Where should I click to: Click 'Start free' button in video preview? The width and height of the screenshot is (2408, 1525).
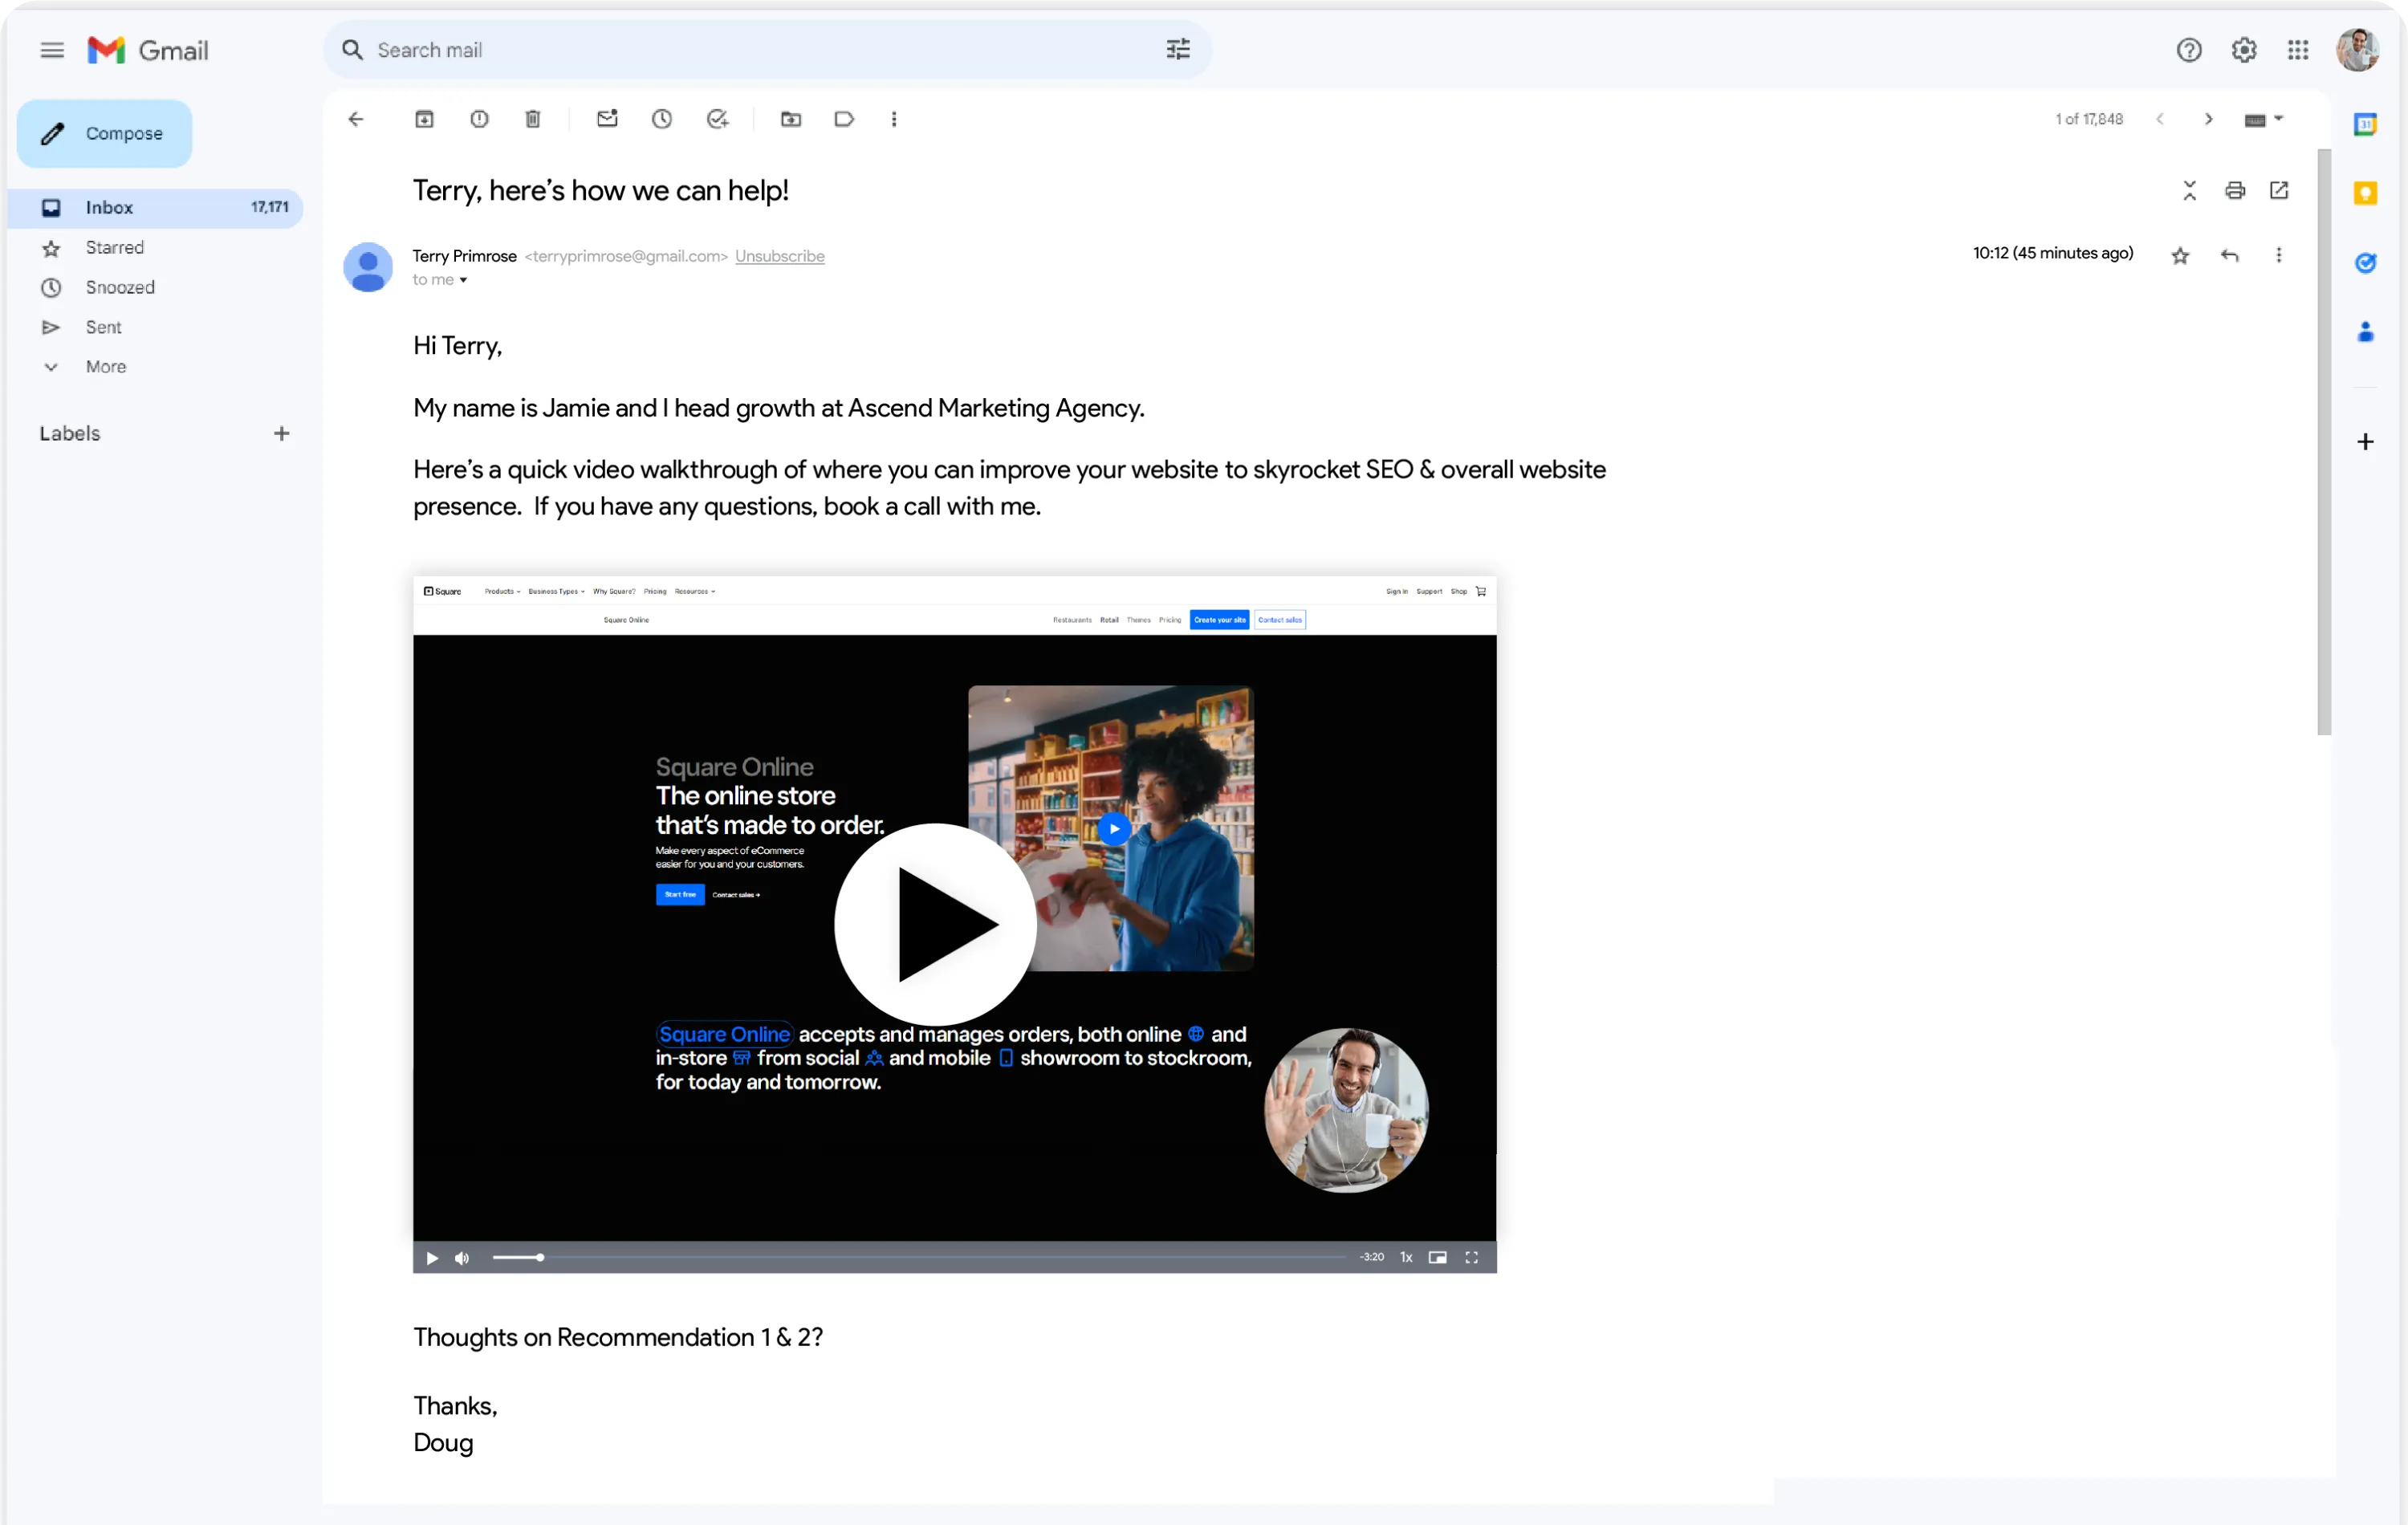pos(680,895)
